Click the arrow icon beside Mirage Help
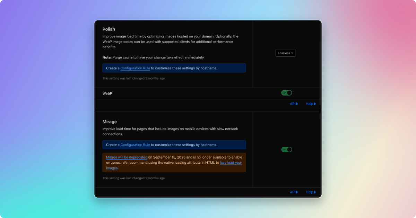 (315, 192)
